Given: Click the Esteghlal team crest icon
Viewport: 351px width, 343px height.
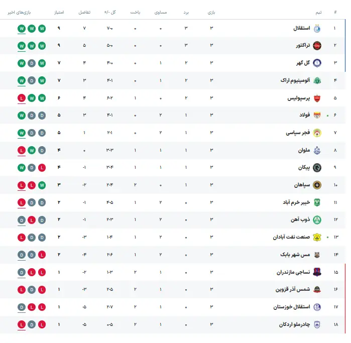Looking at the screenshot, I should 317,29.
